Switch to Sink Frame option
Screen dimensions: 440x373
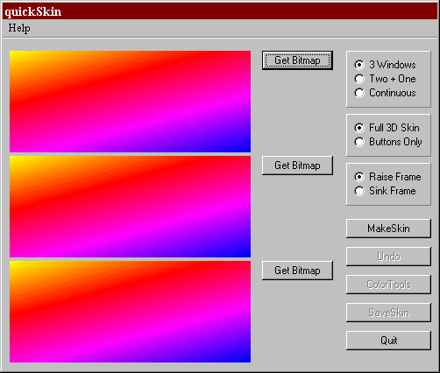pos(385,191)
